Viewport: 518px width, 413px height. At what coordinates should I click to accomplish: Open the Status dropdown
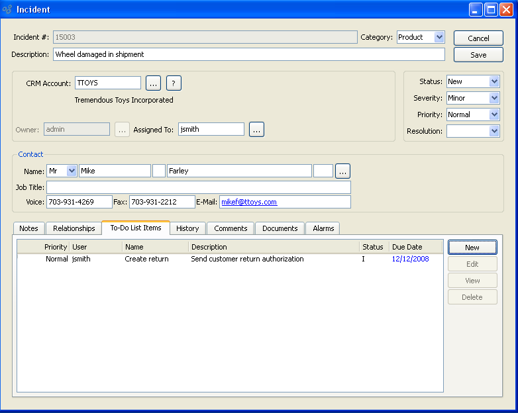point(493,81)
